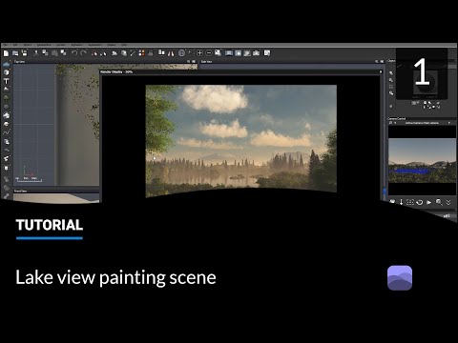Click the rendered lake scene image

pos(241,141)
